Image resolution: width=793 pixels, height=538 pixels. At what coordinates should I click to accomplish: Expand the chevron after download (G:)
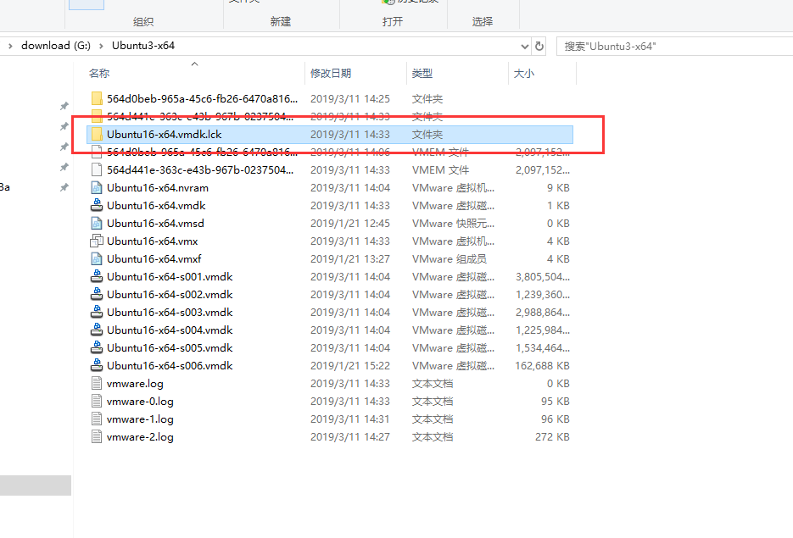(101, 46)
